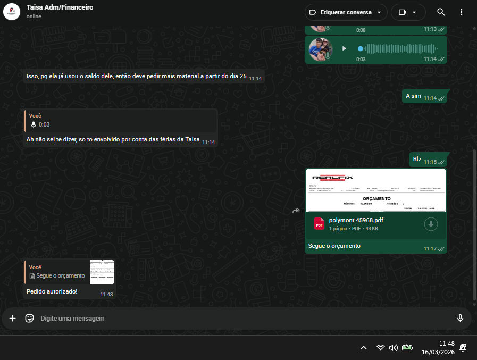Show hidden system tray icons

364,348
